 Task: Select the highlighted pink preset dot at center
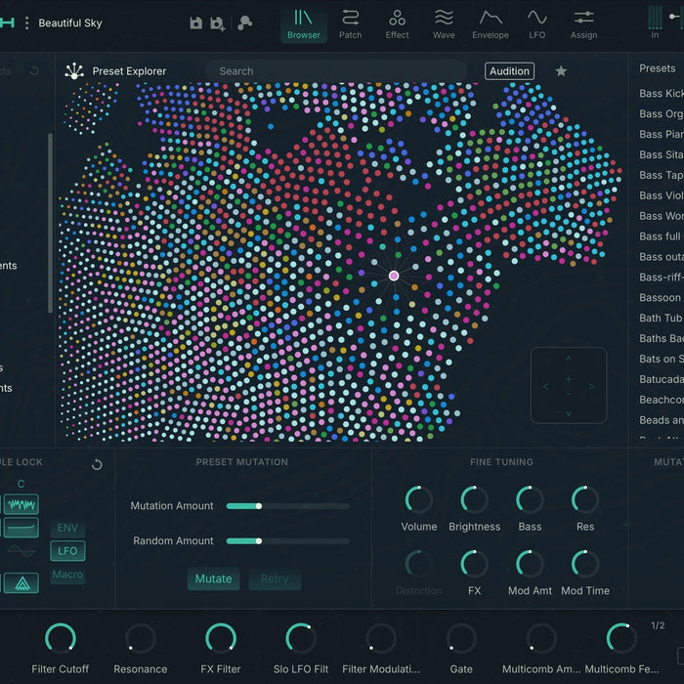pyautogui.click(x=394, y=276)
